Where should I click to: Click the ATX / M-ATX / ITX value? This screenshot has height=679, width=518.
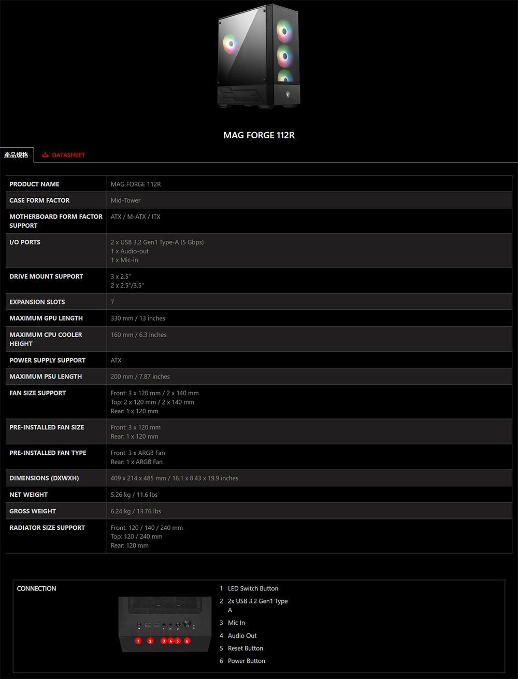[136, 216]
